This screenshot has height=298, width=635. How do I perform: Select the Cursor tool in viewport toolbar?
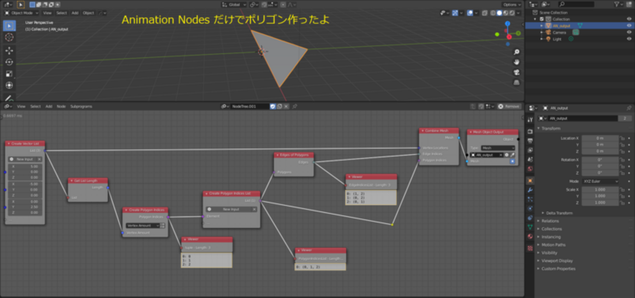(x=9, y=38)
